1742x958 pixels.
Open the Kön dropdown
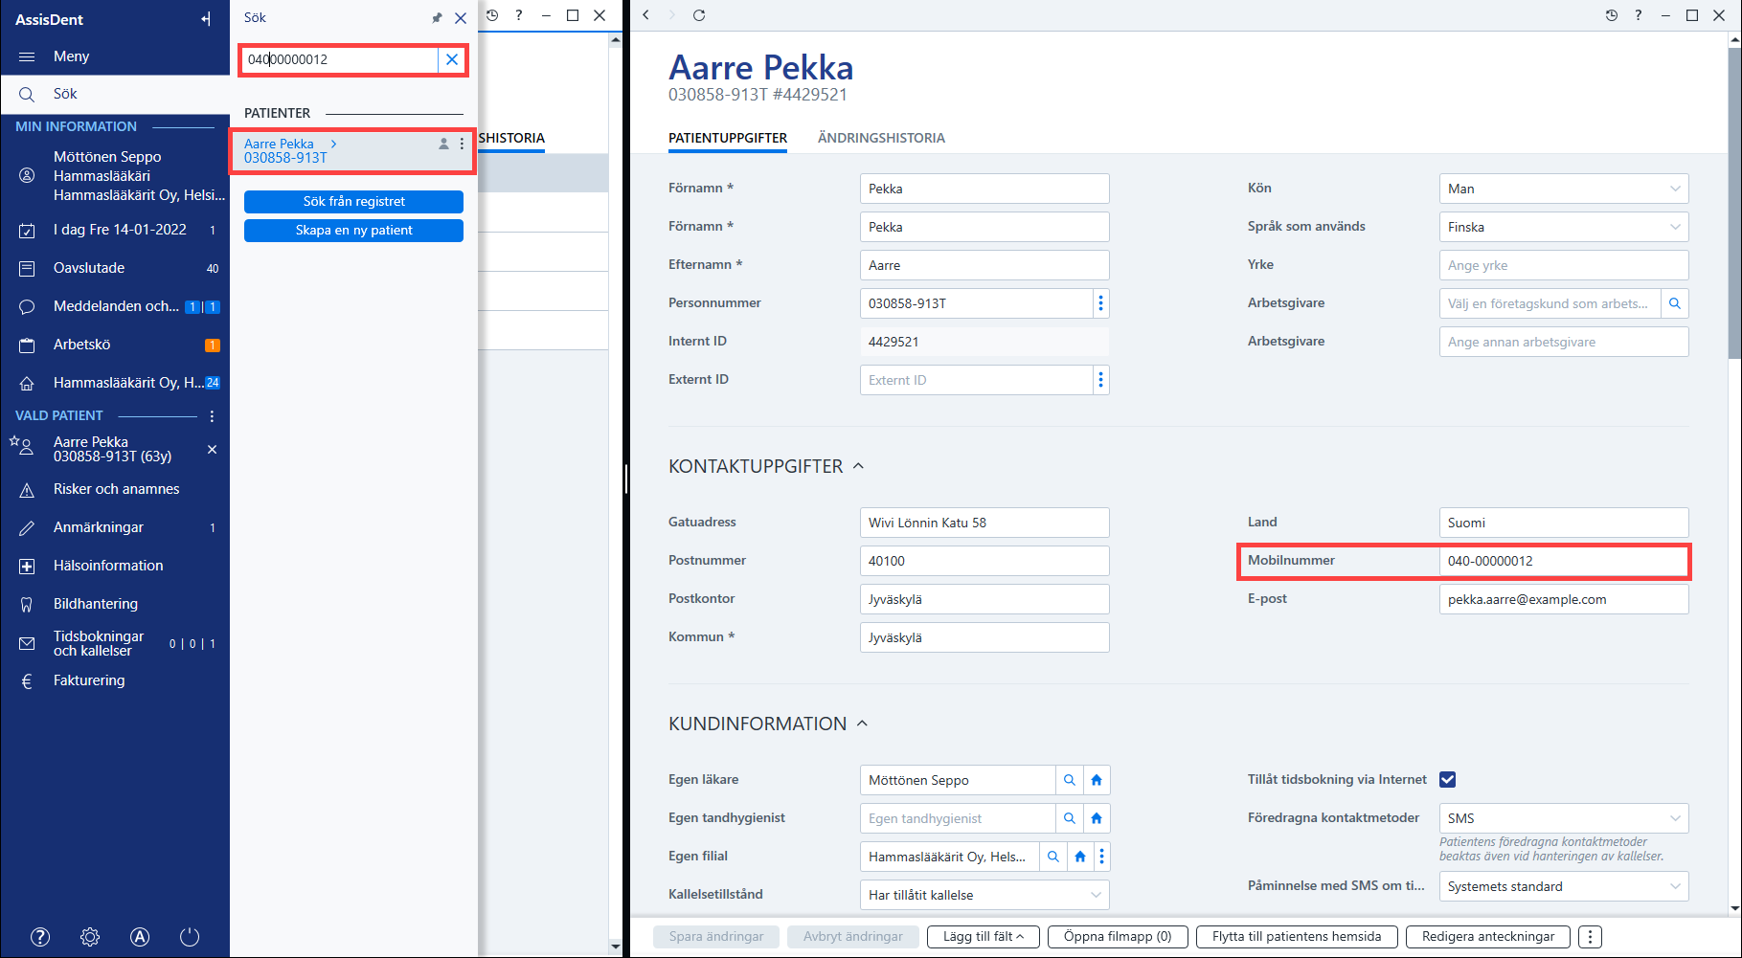[1564, 189]
